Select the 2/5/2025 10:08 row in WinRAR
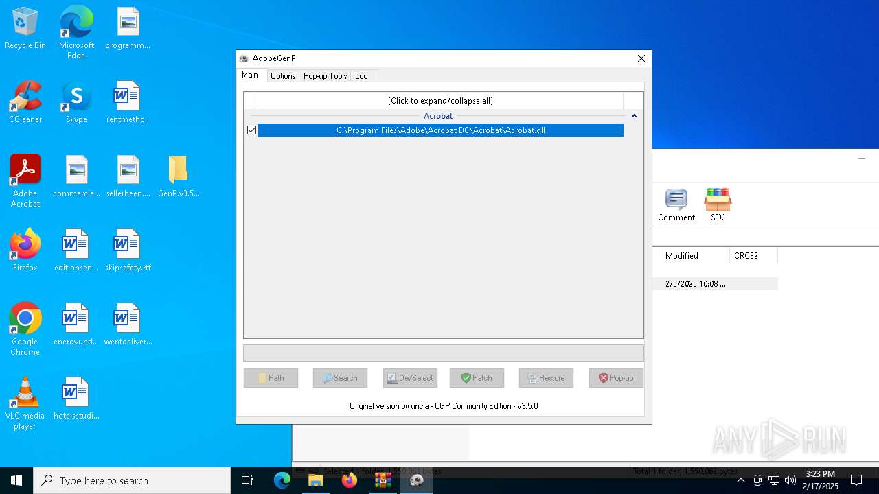Viewport: 879px width, 494px height. coord(714,283)
